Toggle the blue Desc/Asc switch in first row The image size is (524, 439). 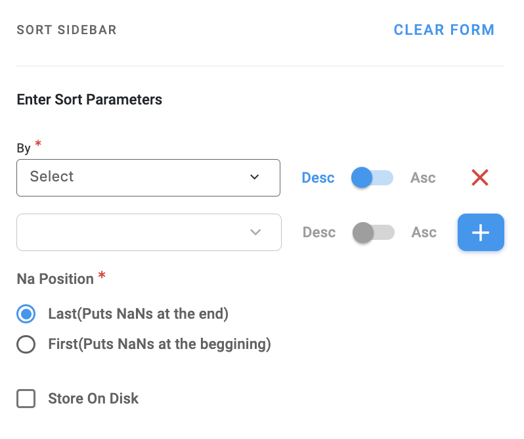pyautogui.click(x=372, y=177)
